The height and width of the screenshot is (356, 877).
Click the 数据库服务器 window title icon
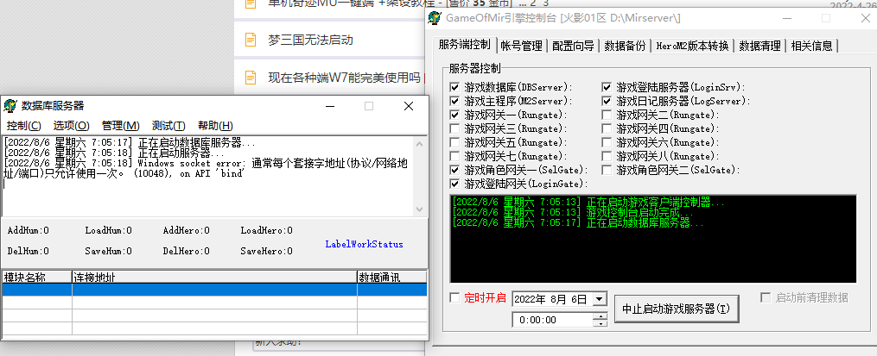[10, 106]
